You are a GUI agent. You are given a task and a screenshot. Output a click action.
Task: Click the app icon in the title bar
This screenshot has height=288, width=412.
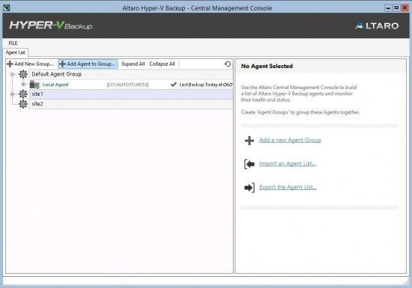pos(7,8)
